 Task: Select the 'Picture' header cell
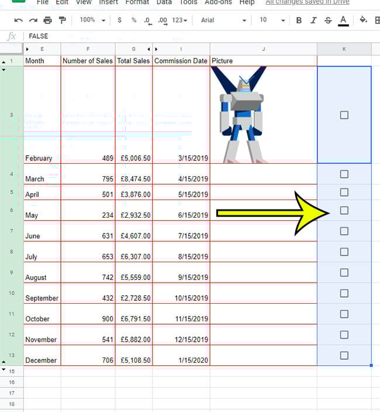pos(264,61)
